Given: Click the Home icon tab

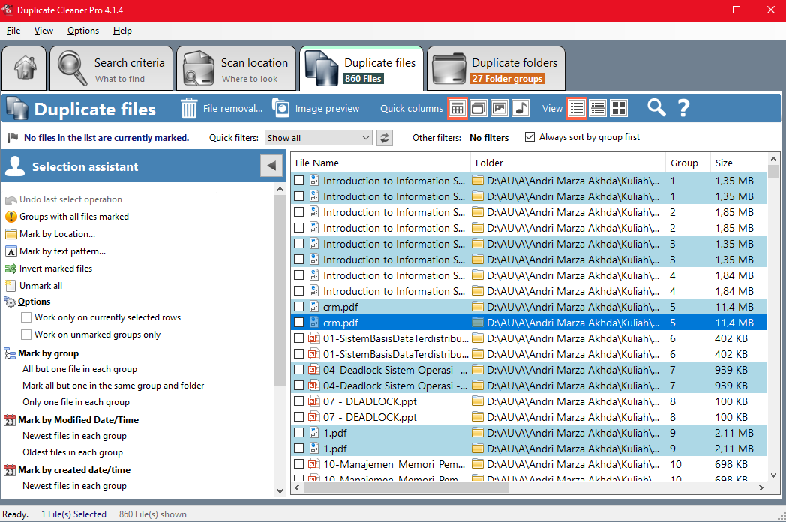Looking at the screenshot, I should tap(25, 69).
